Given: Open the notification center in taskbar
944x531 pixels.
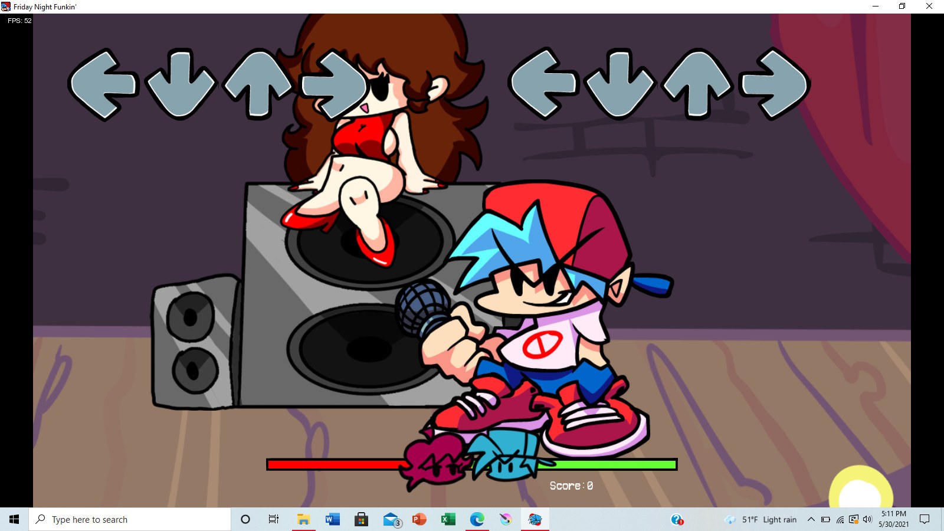Looking at the screenshot, I should (x=925, y=519).
